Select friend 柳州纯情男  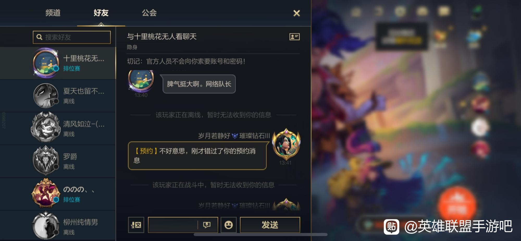click(x=58, y=226)
